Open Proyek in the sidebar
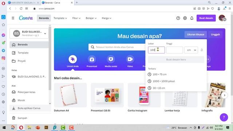The height and width of the screenshot is (131, 233). [x=29, y=61]
